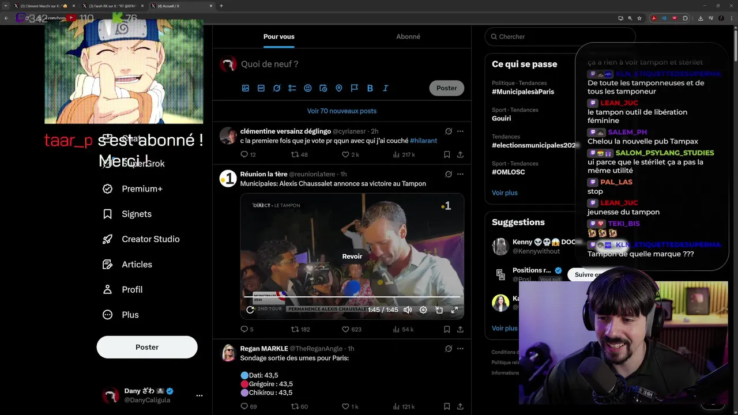Load Voir 70 nouveaux posts

tap(342, 111)
